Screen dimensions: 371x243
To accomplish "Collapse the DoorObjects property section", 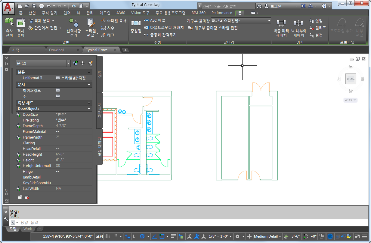I will [89, 109].
